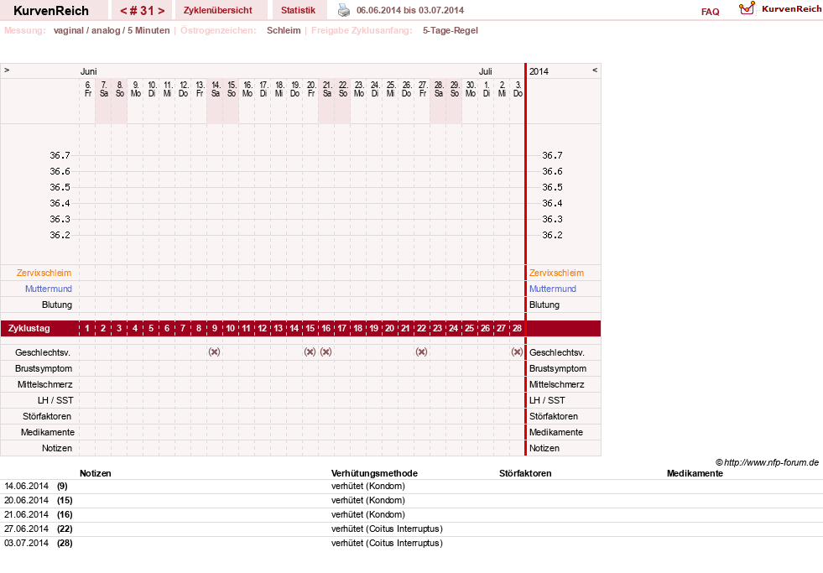This screenshot has height=573, width=823.
Task: Click date range 06.06.2014 bis 03.07.2014
Action: click(410, 10)
